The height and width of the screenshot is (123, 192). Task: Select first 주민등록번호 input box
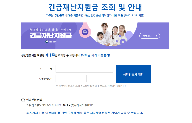(x=69, y=78)
